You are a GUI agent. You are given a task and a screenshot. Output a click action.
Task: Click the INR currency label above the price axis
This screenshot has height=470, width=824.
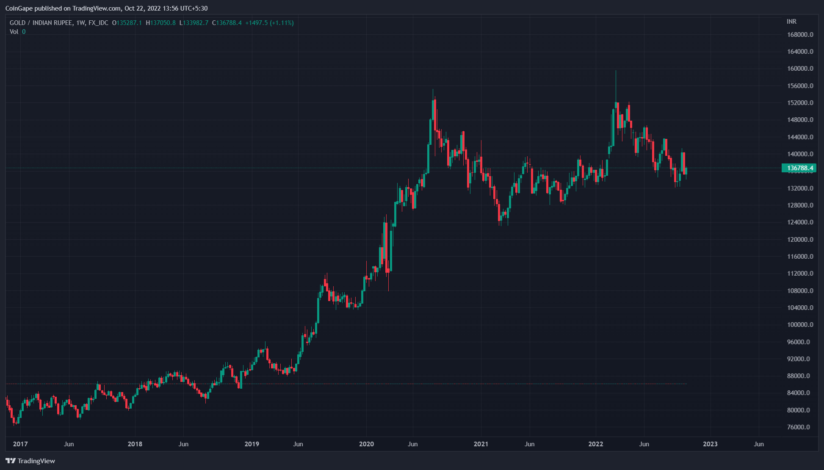point(791,22)
